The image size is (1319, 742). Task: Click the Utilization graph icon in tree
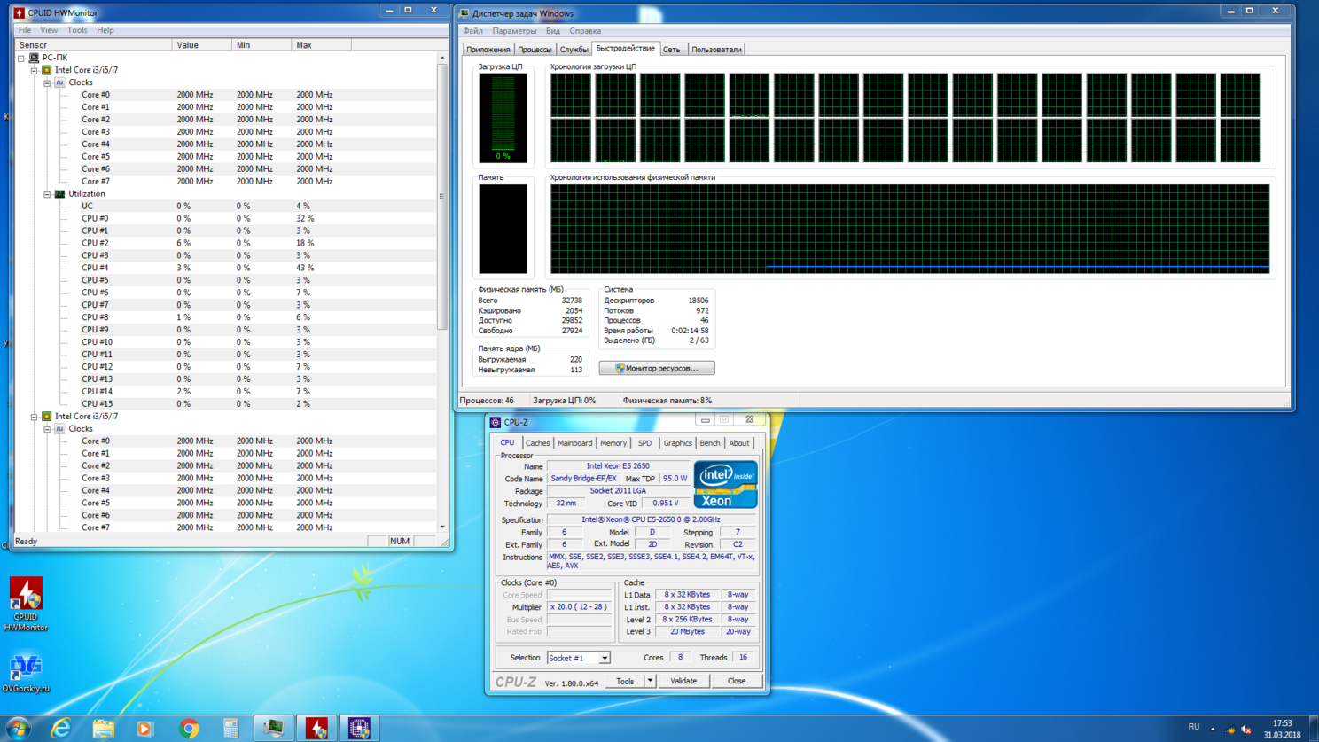click(x=59, y=194)
